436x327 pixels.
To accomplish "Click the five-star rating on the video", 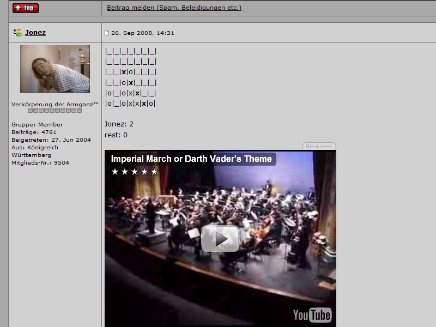I will point(135,172).
